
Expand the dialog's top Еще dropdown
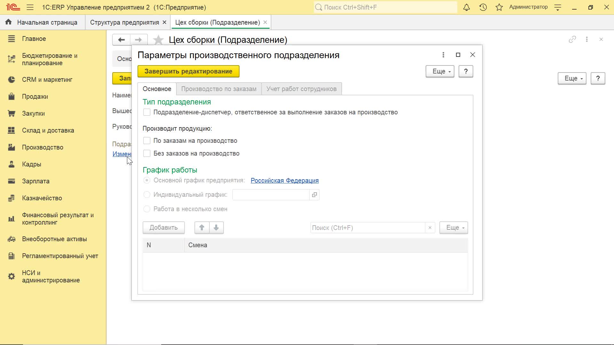tap(440, 71)
